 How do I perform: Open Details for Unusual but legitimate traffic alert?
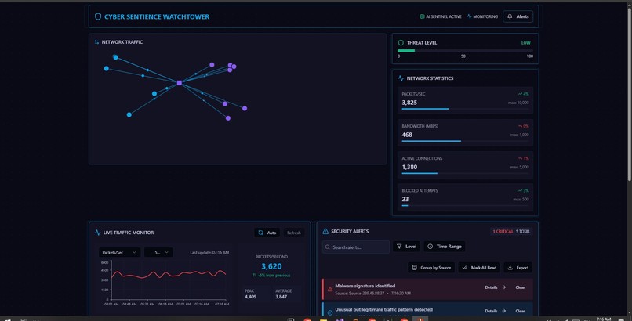pyautogui.click(x=496, y=311)
